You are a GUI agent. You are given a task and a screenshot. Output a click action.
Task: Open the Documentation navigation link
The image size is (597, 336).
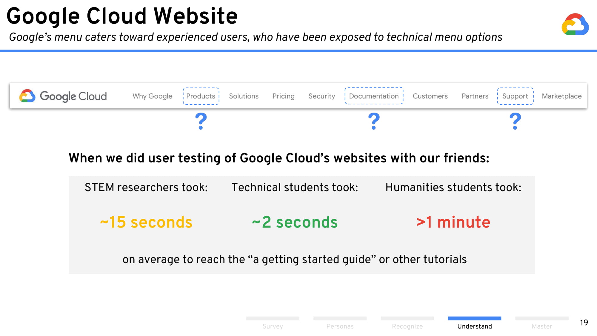pos(374,96)
